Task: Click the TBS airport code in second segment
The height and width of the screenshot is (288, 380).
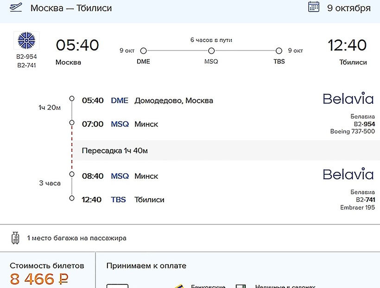Action: pos(118,200)
